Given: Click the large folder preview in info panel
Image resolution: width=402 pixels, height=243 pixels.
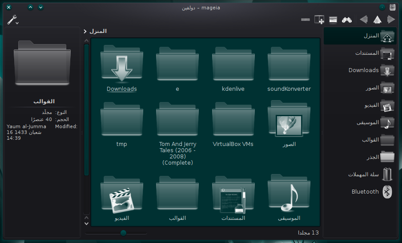Looking at the screenshot, I should coord(42,63).
